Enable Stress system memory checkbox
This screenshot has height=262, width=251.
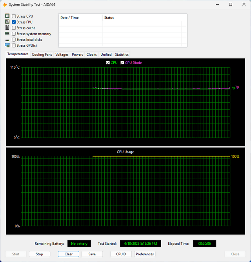click(14, 34)
